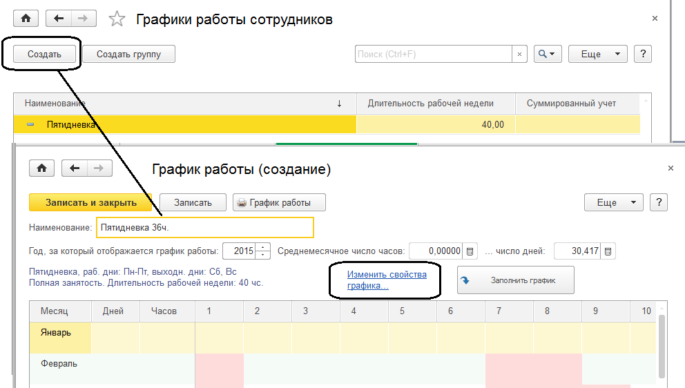Click day 10 column header
Viewport: 685px width, 388px height.
pos(643,311)
